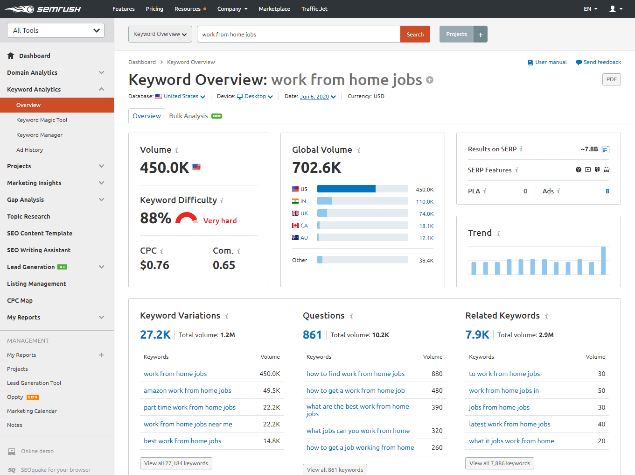Expand the All Tools dropdown
The image size is (635, 475).
pos(56,30)
